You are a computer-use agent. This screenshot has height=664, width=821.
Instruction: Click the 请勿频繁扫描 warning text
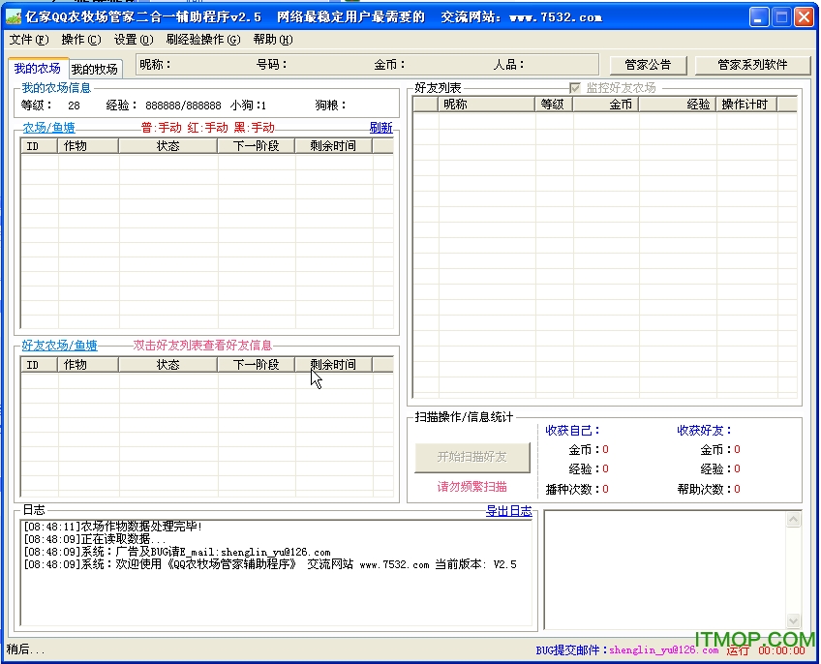[472, 487]
